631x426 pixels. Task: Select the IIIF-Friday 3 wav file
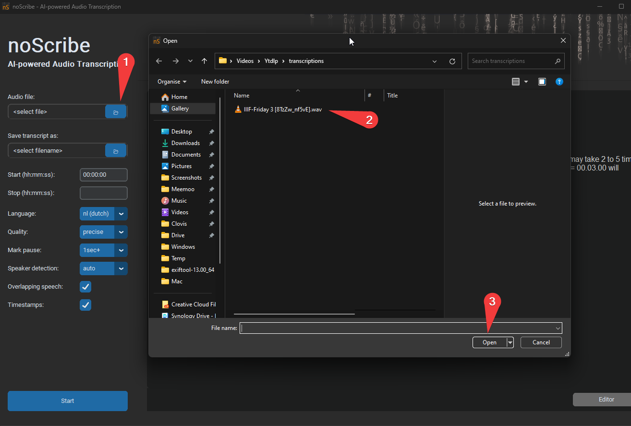pos(282,110)
